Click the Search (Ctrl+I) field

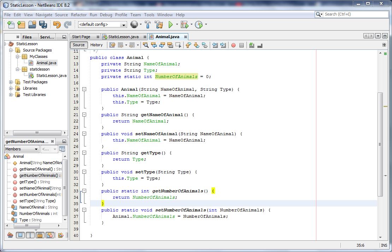pos(351,14)
